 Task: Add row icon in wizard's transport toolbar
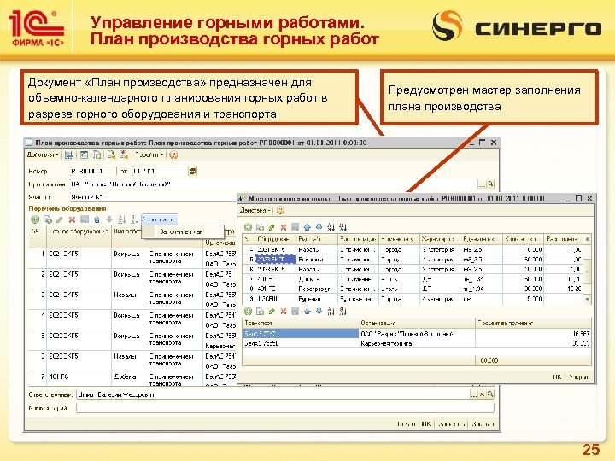pos(248,312)
